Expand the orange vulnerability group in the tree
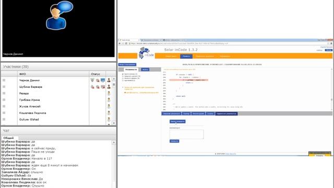 pos(123,87)
